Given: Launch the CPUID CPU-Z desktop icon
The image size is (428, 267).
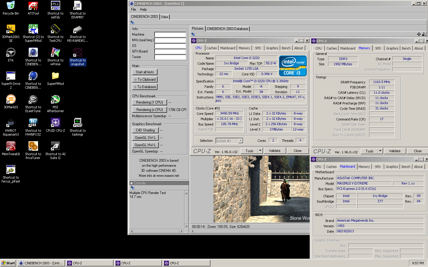Looking at the screenshot, I should coord(55,125).
